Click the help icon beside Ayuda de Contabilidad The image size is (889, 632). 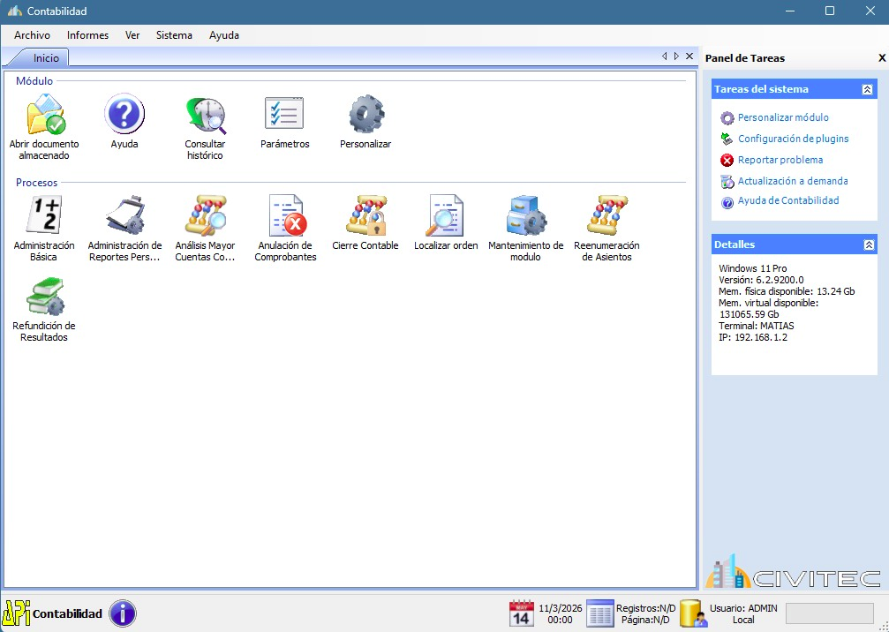pos(727,202)
